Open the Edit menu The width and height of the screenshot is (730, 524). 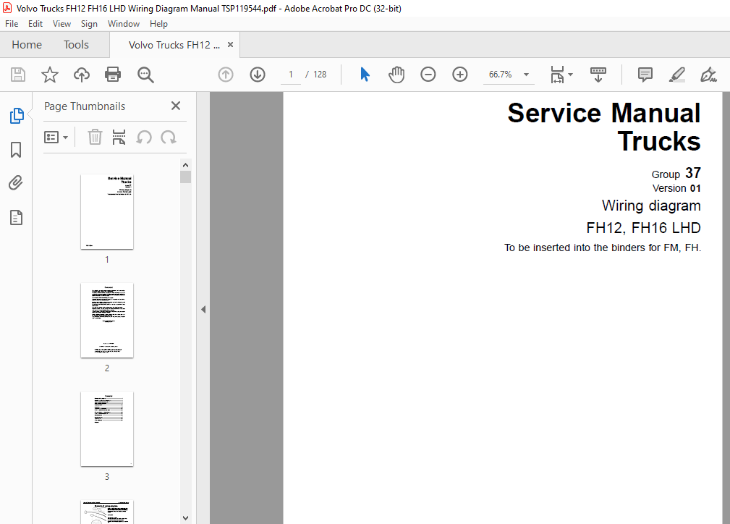point(35,24)
